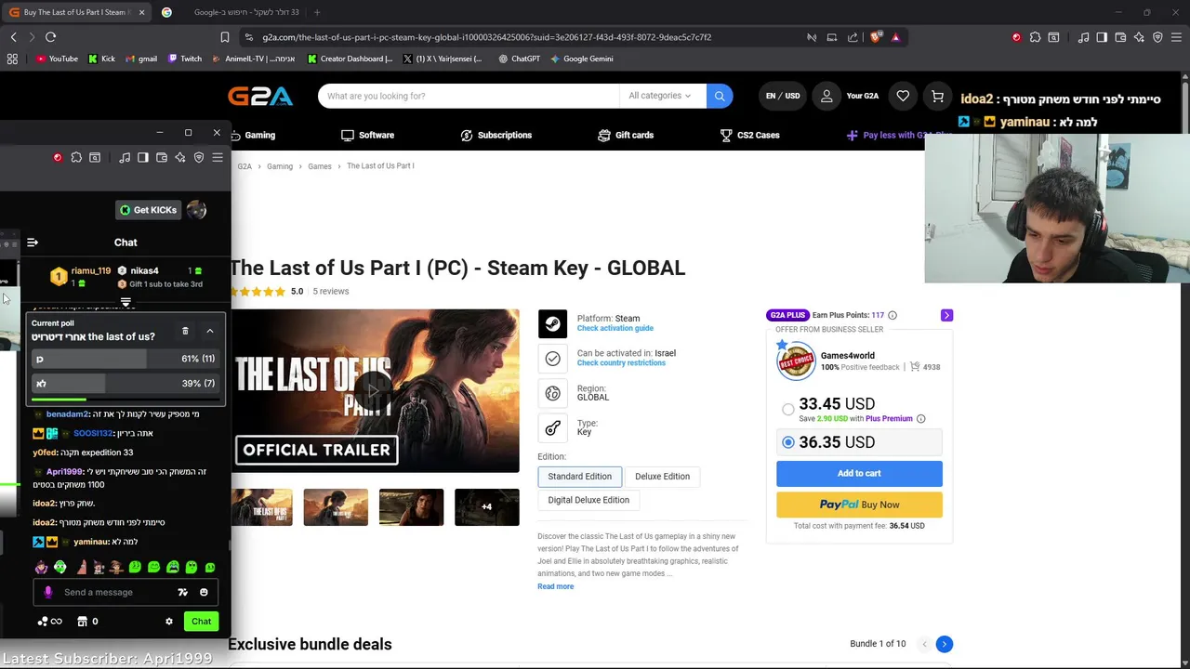Click the PayPal Buy Now button
1190x669 pixels.
[x=859, y=505]
